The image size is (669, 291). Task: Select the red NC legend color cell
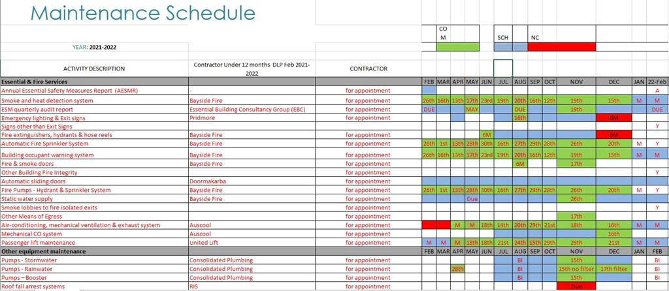(x=561, y=47)
